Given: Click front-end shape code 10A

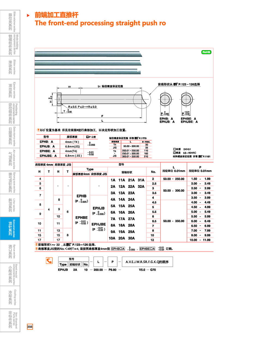Looking at the screenshot, I should coord(112,238).
